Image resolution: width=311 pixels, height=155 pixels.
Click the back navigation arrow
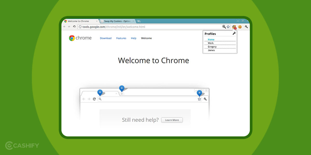click(x=64, y=26)
